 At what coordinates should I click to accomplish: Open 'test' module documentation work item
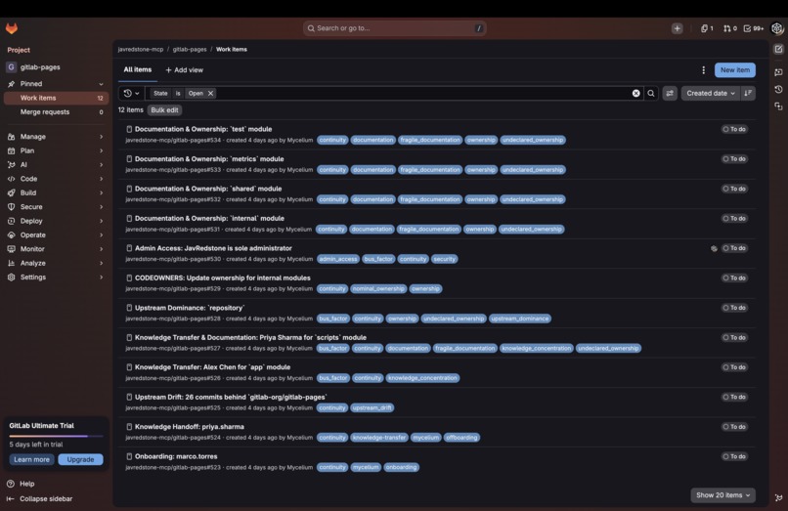tap(203, 129)
